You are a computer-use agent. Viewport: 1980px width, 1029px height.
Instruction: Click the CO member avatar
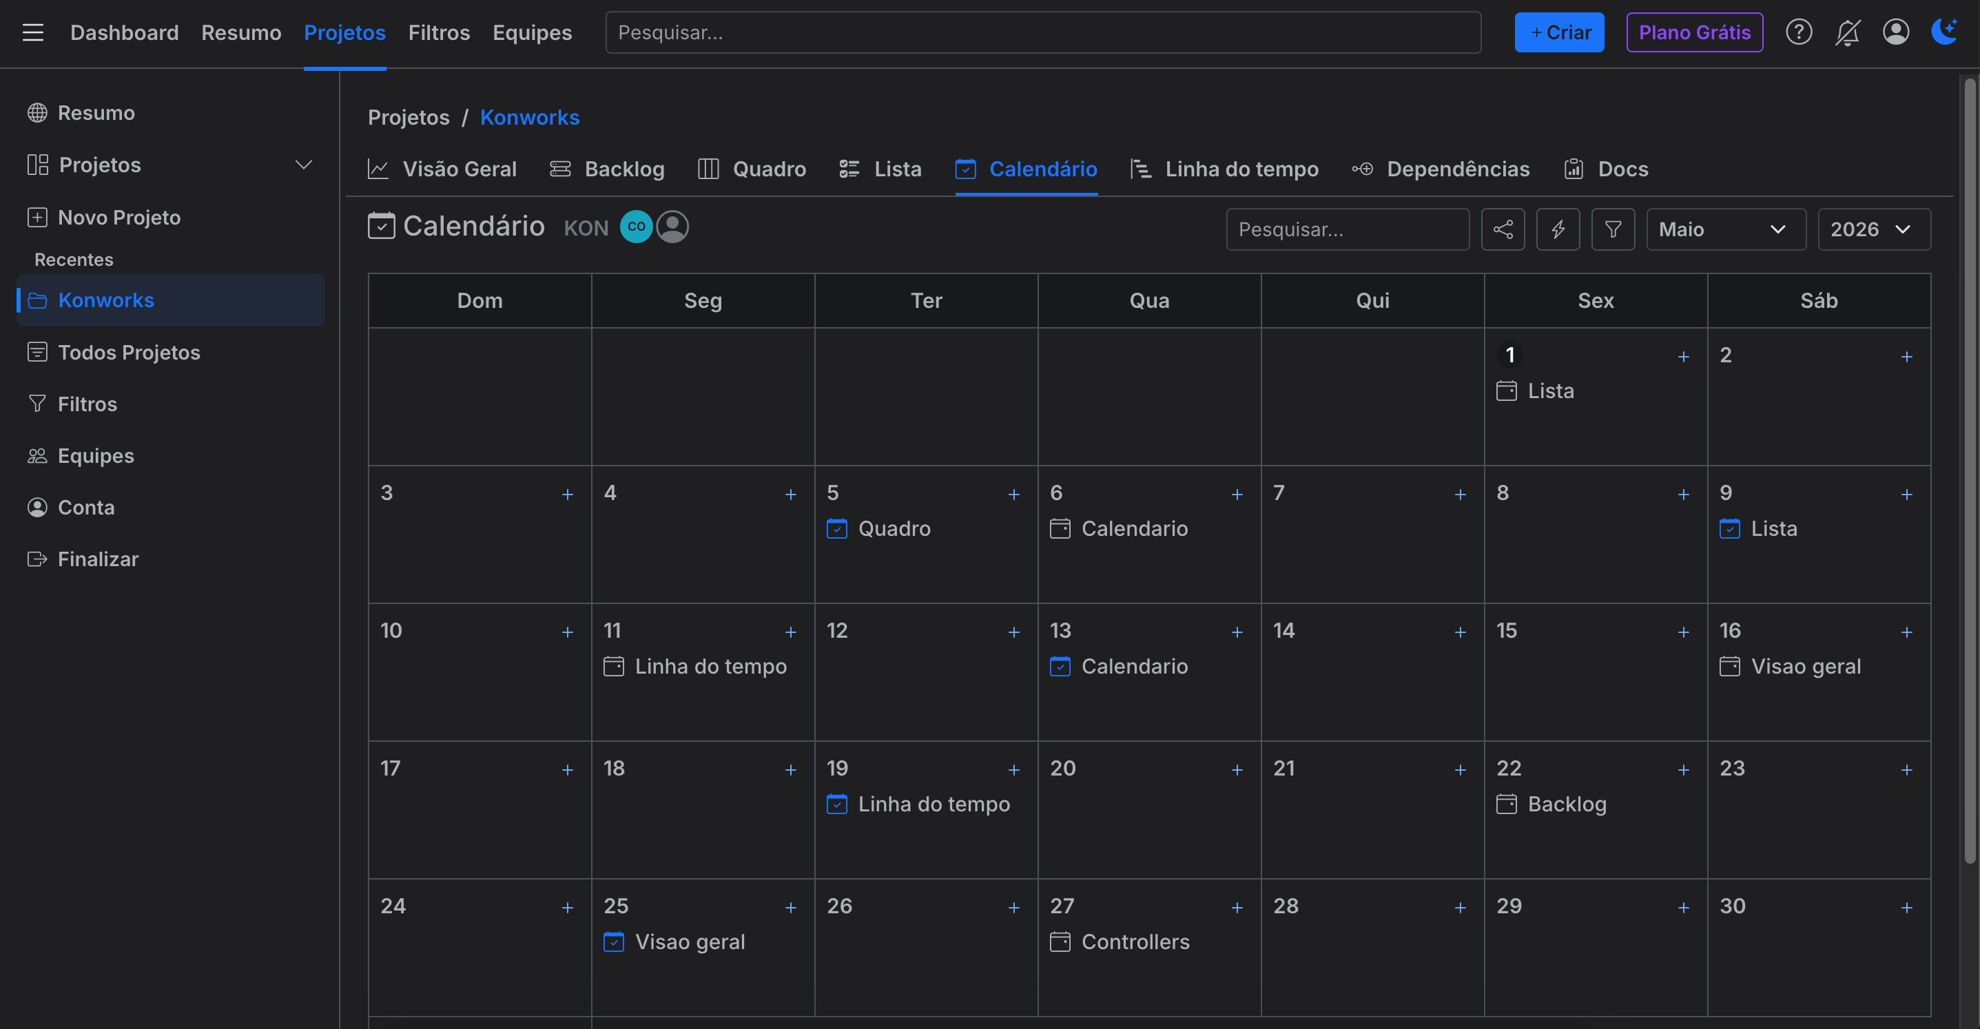click(637, 227)
